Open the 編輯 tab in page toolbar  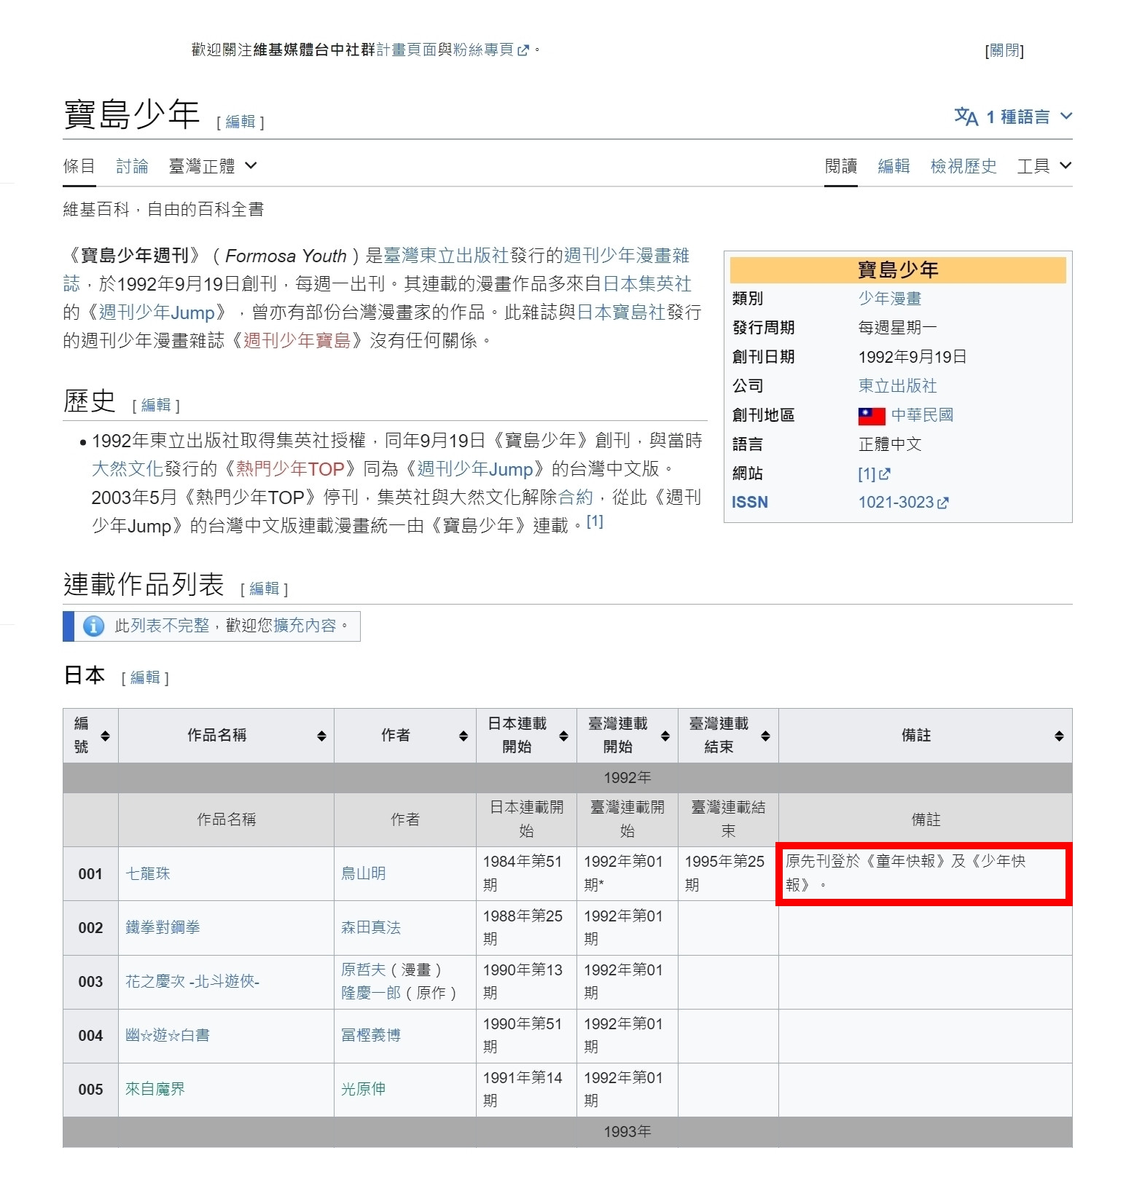(894, 166)
